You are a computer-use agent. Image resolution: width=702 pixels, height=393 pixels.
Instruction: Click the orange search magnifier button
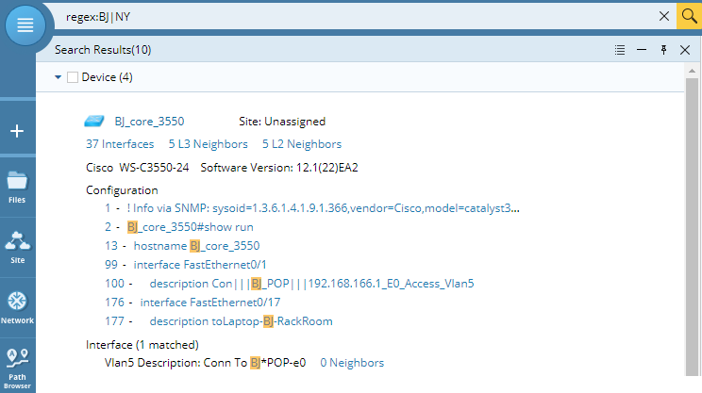(690, 15)
